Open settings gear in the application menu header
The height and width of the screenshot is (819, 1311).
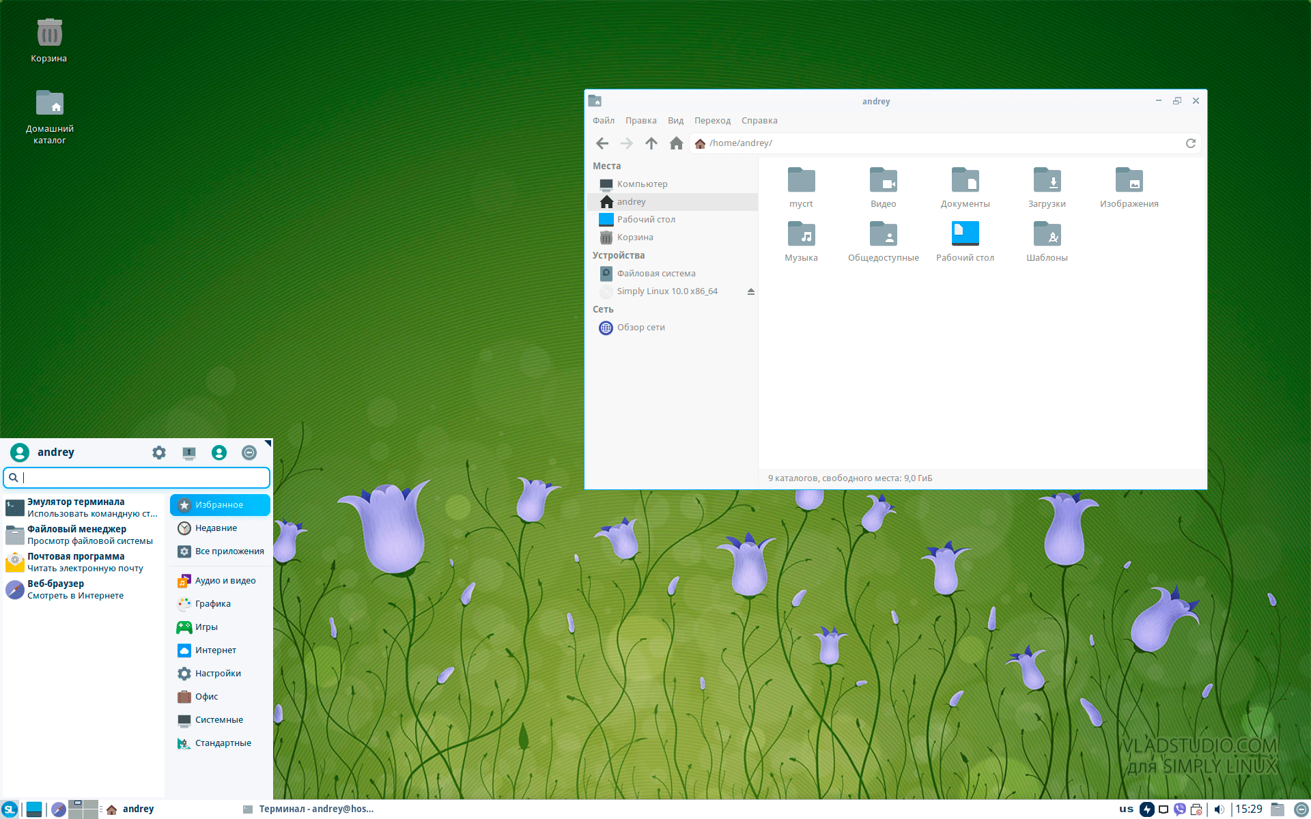pyautogui.click(x=159, y=452)
